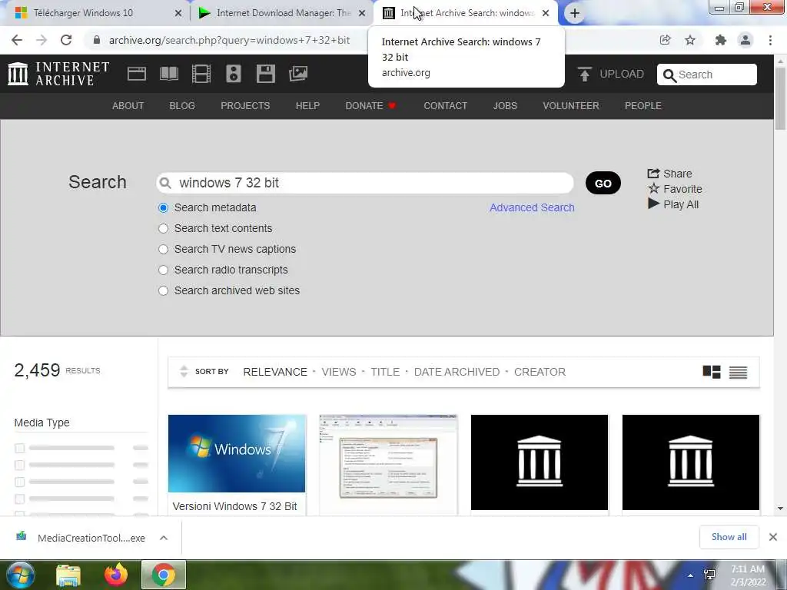Open the Audio speaker icon
This screenshot has height=590, width=787.
coord(234,74)
